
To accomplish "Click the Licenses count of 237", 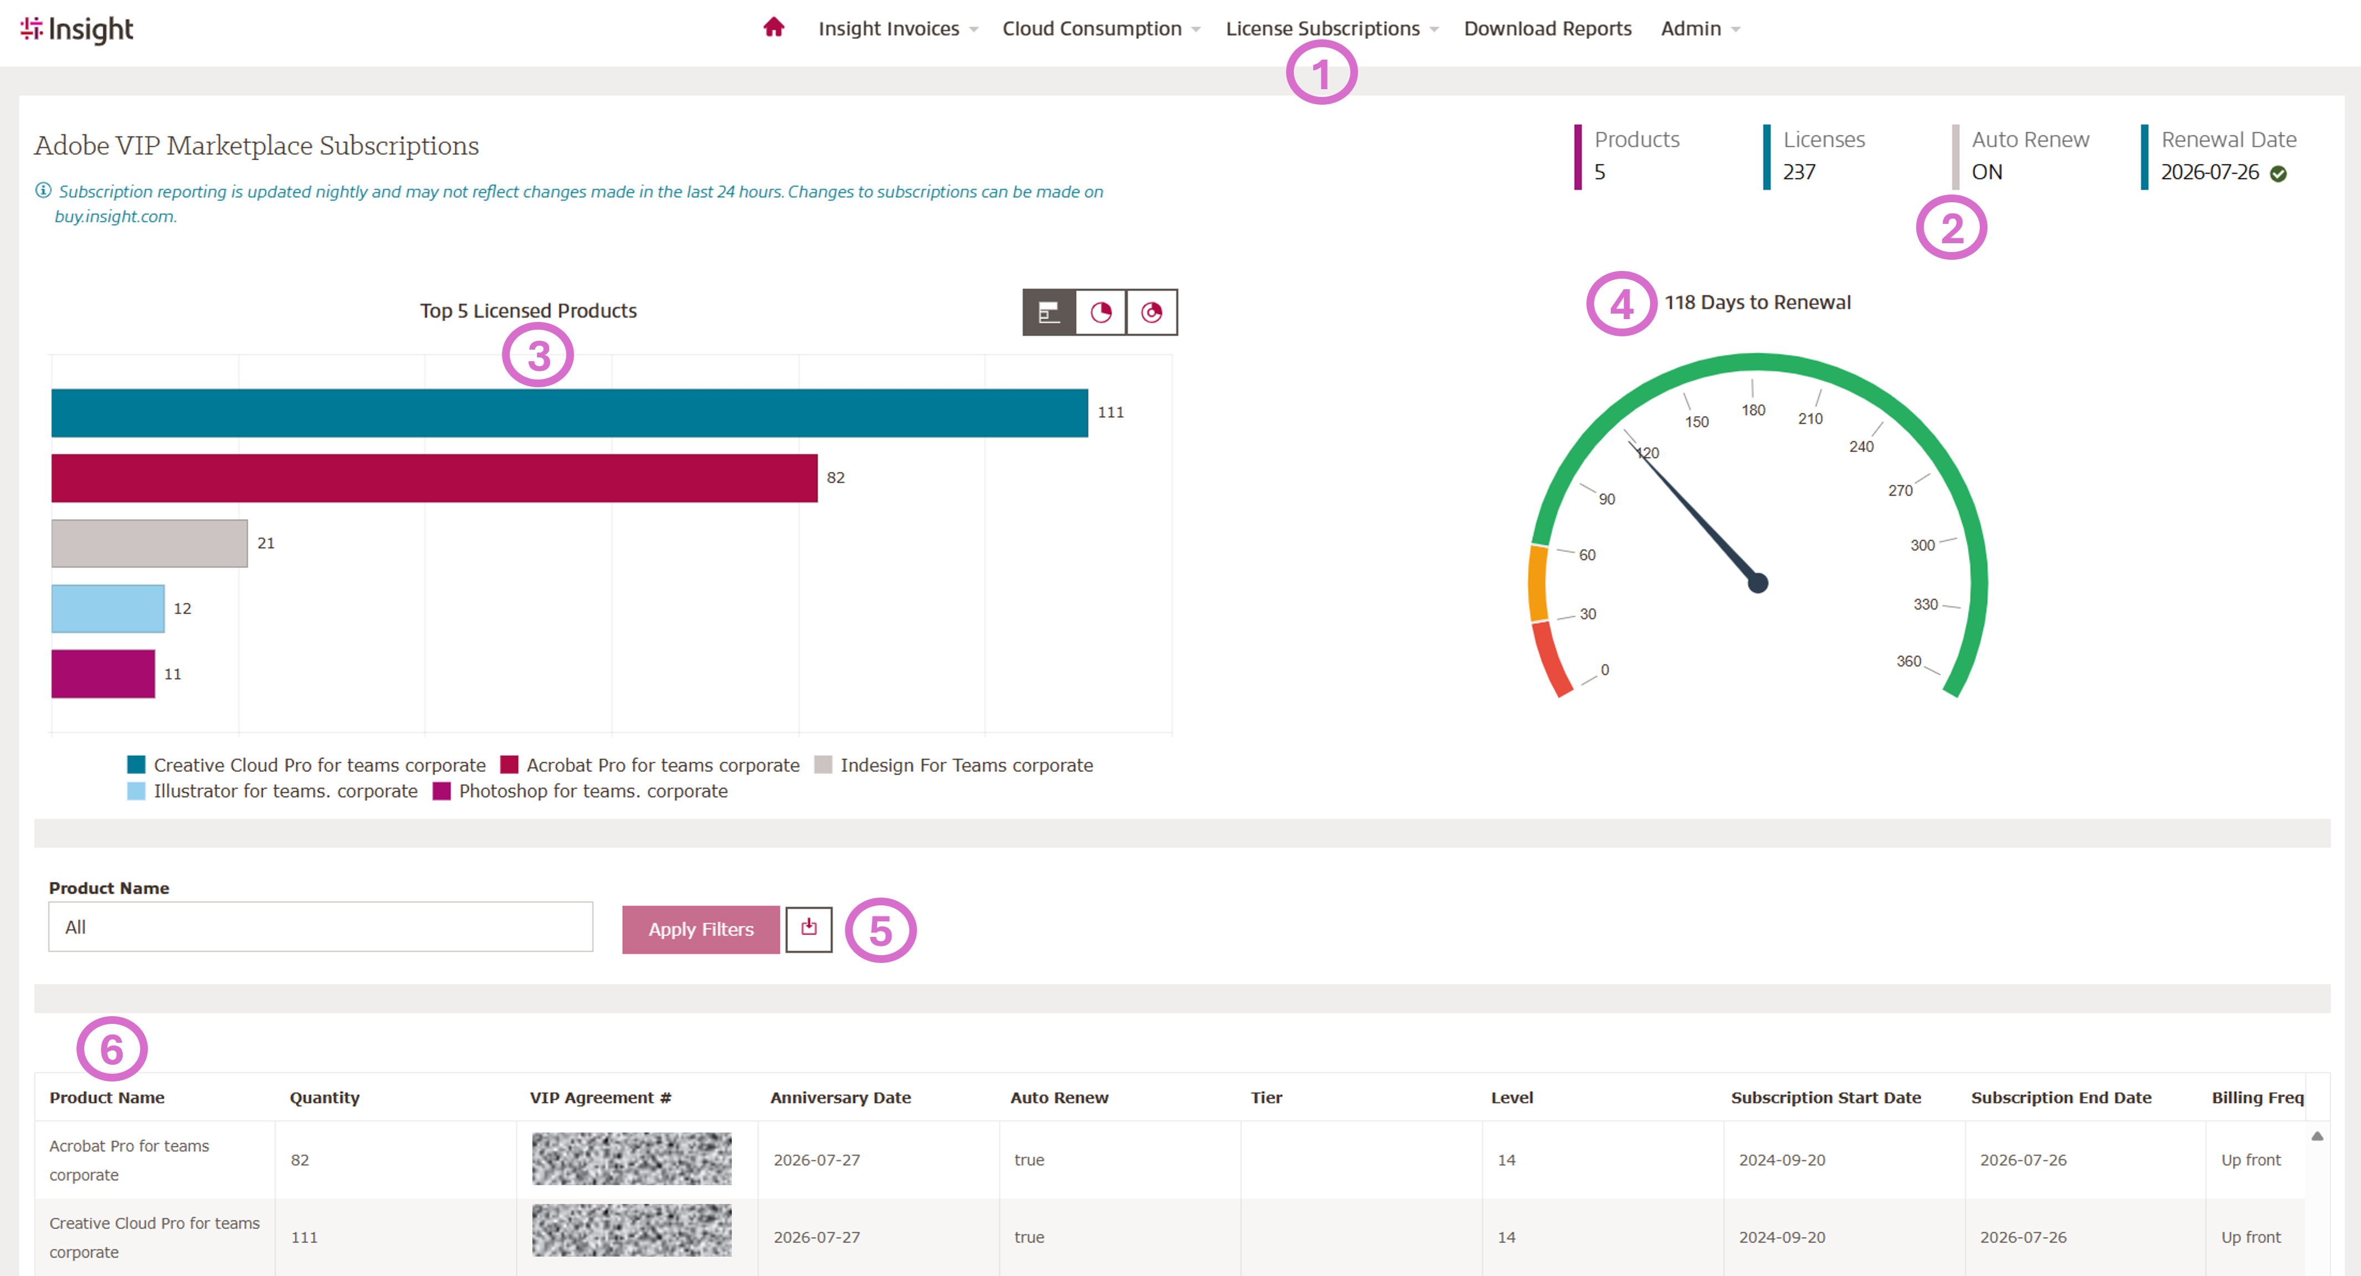I will [1799, 172].
